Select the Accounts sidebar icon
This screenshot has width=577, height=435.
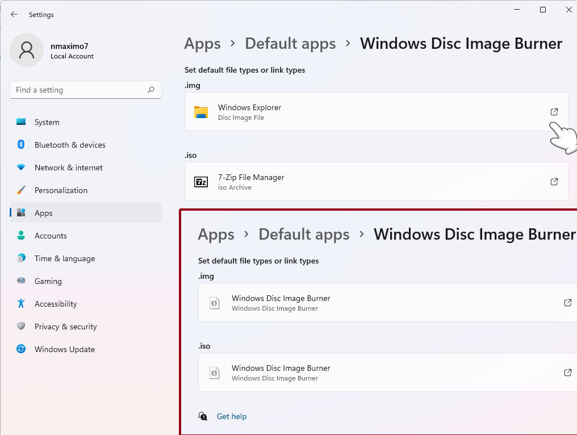click(x=21, y=236)
